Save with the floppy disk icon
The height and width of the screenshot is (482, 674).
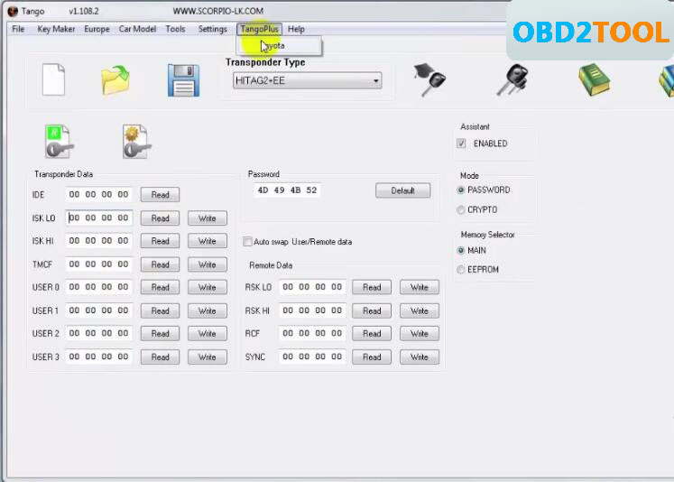coord(183,80)
